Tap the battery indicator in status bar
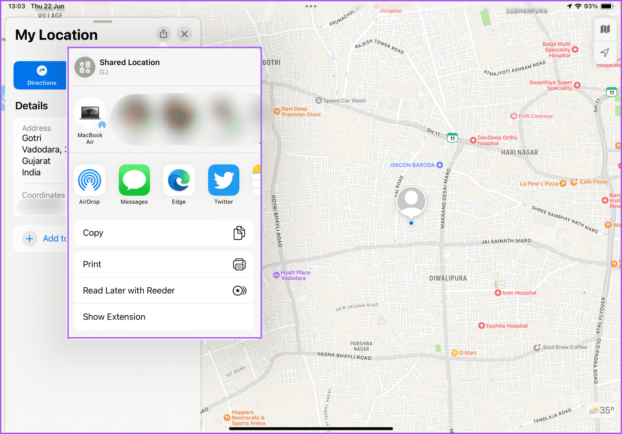This screenshot has width=622, height=434. point(607,6)
